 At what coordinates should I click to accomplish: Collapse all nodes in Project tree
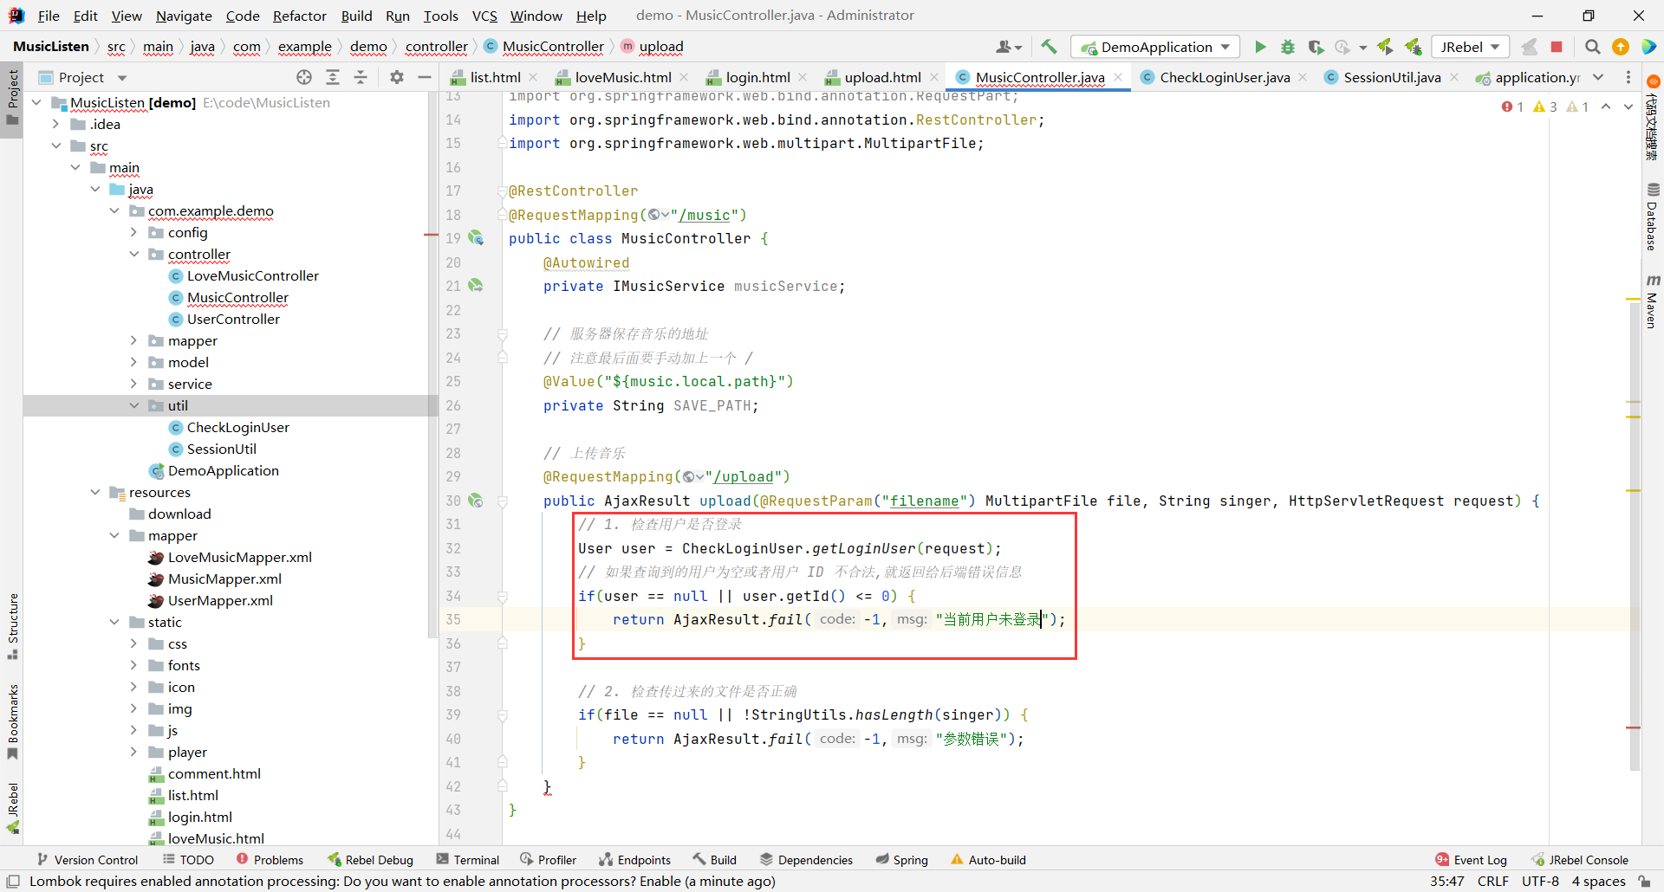coord(361,77)
